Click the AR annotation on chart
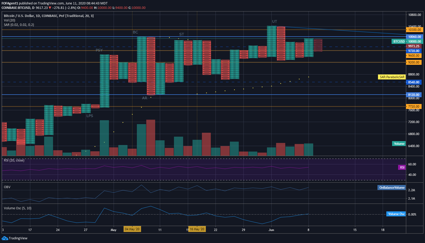 145,98
